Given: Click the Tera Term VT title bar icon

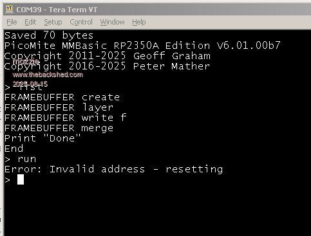Looking at the screenshot, I should 9,10.
